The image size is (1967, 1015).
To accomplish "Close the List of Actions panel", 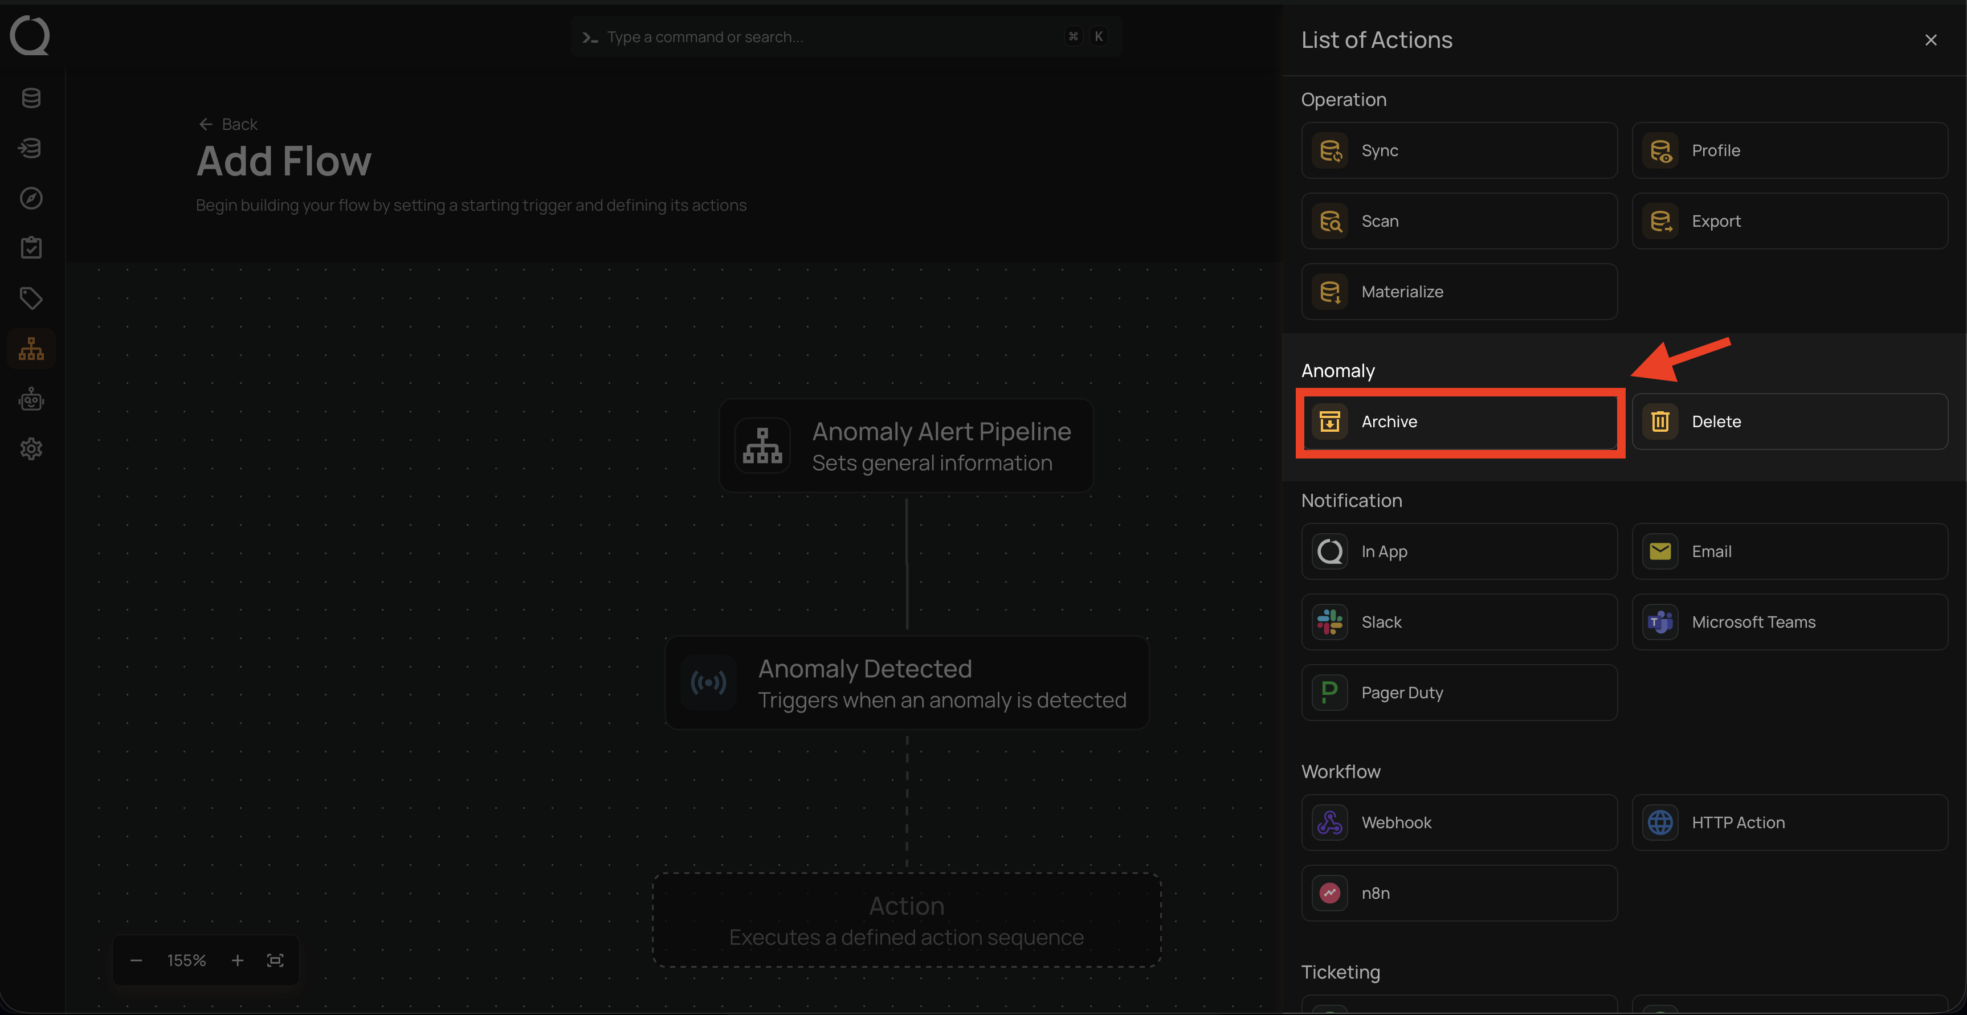I will (1931, 40).
